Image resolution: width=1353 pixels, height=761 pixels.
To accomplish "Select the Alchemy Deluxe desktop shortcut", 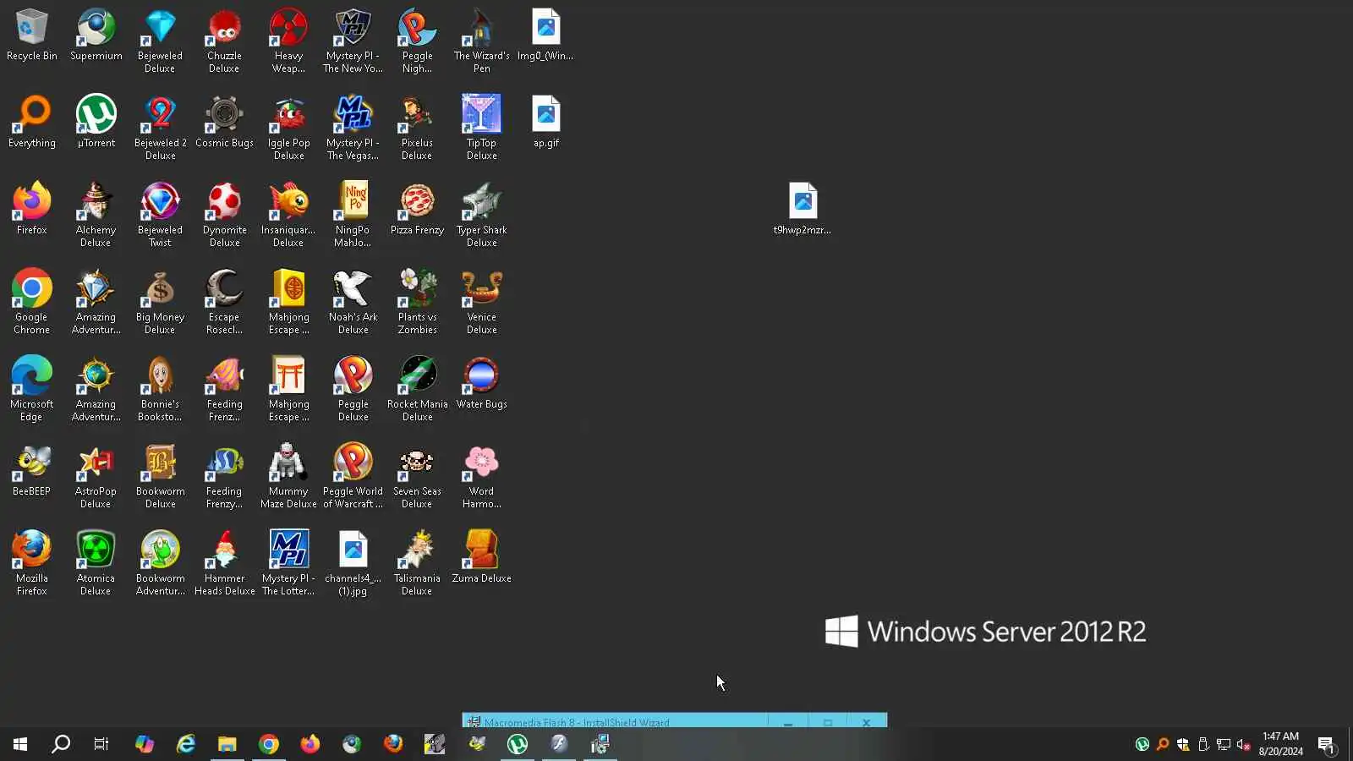I will pyautogui.click(x=96, y=215).
